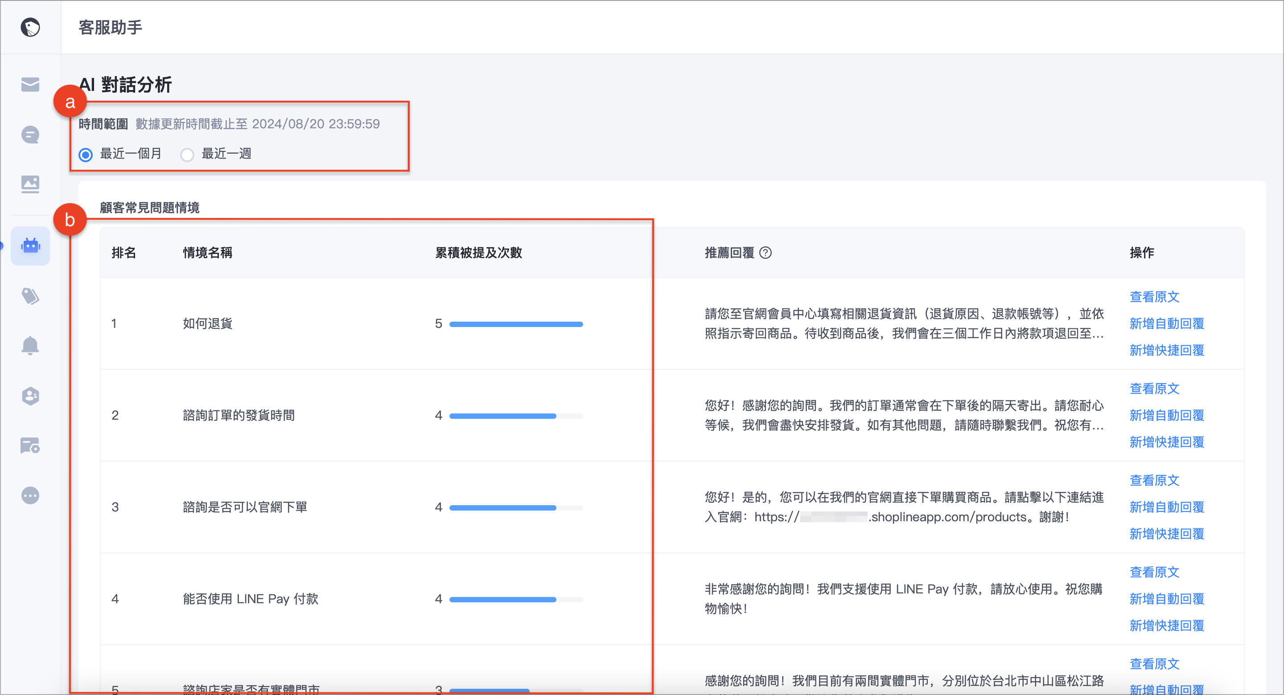View original text for 諮詢是否可以官網下單
The width and height of the screenshot is (1284, 695).
pos(1154,481)
